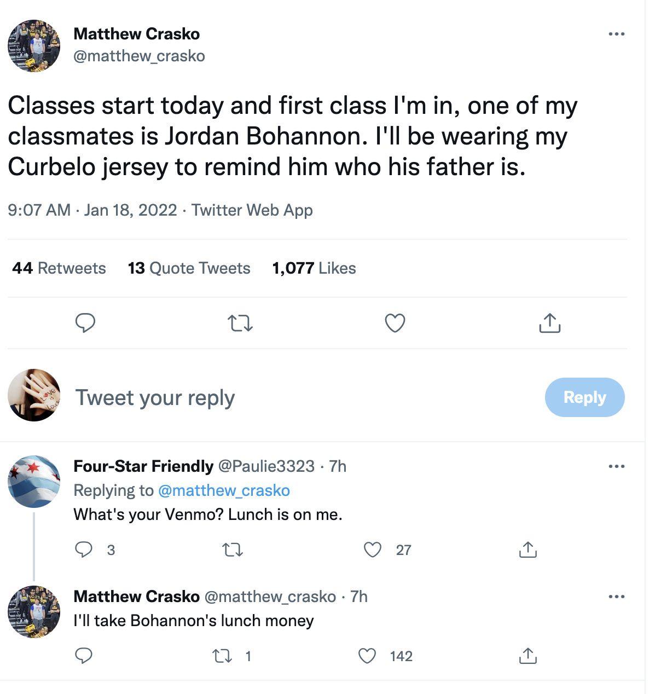Like the main tweet using the heart icon

[395, 323]
